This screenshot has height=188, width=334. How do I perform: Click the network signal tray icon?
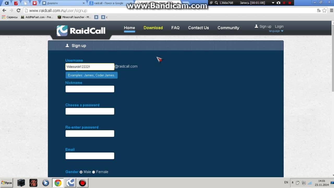(x=310, y=183)
